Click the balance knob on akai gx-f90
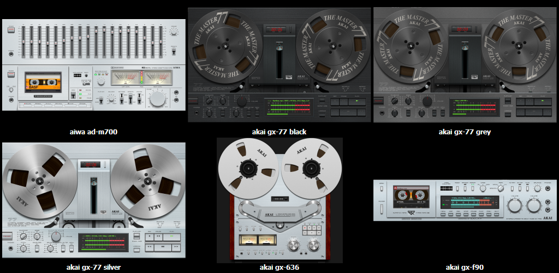Viewport: 559px width, 273px height. (x=537, y=188)
